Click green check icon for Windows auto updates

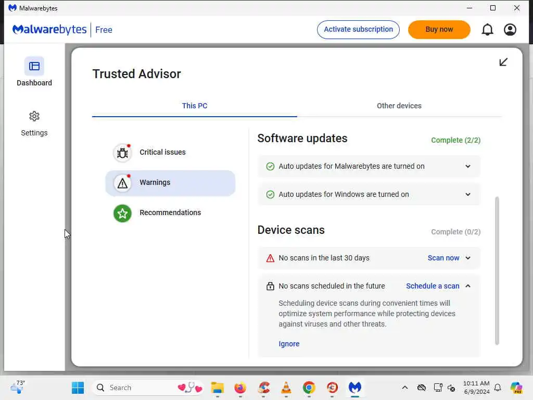(270, 195)
